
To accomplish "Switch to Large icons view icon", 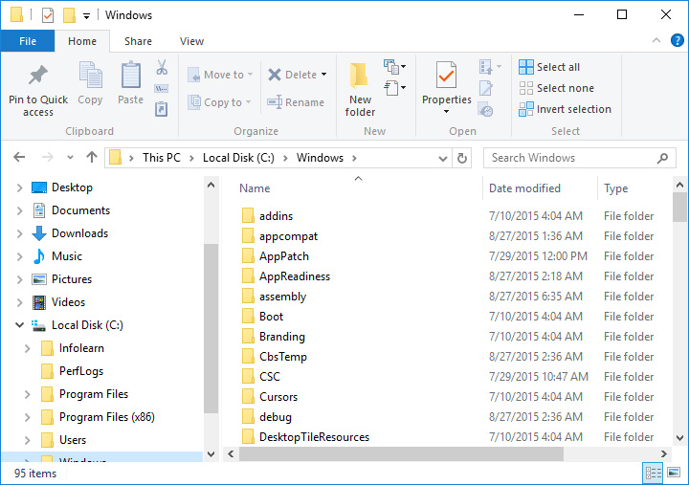I will click(x=674, y=474).
